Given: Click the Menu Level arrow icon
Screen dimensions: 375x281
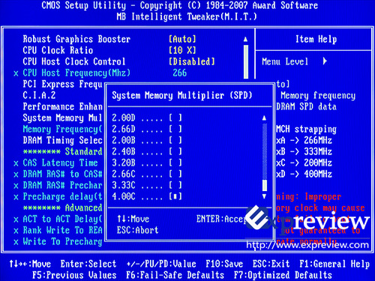Looking at the screenshot, I should tap(325, 61).
